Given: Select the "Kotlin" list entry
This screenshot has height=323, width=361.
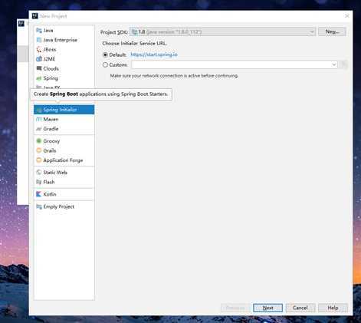Looking at the screenshot, I should (64, 194).
